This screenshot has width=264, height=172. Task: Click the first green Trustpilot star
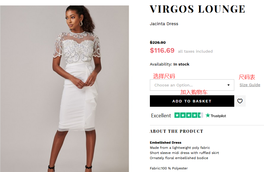[177, 115]
